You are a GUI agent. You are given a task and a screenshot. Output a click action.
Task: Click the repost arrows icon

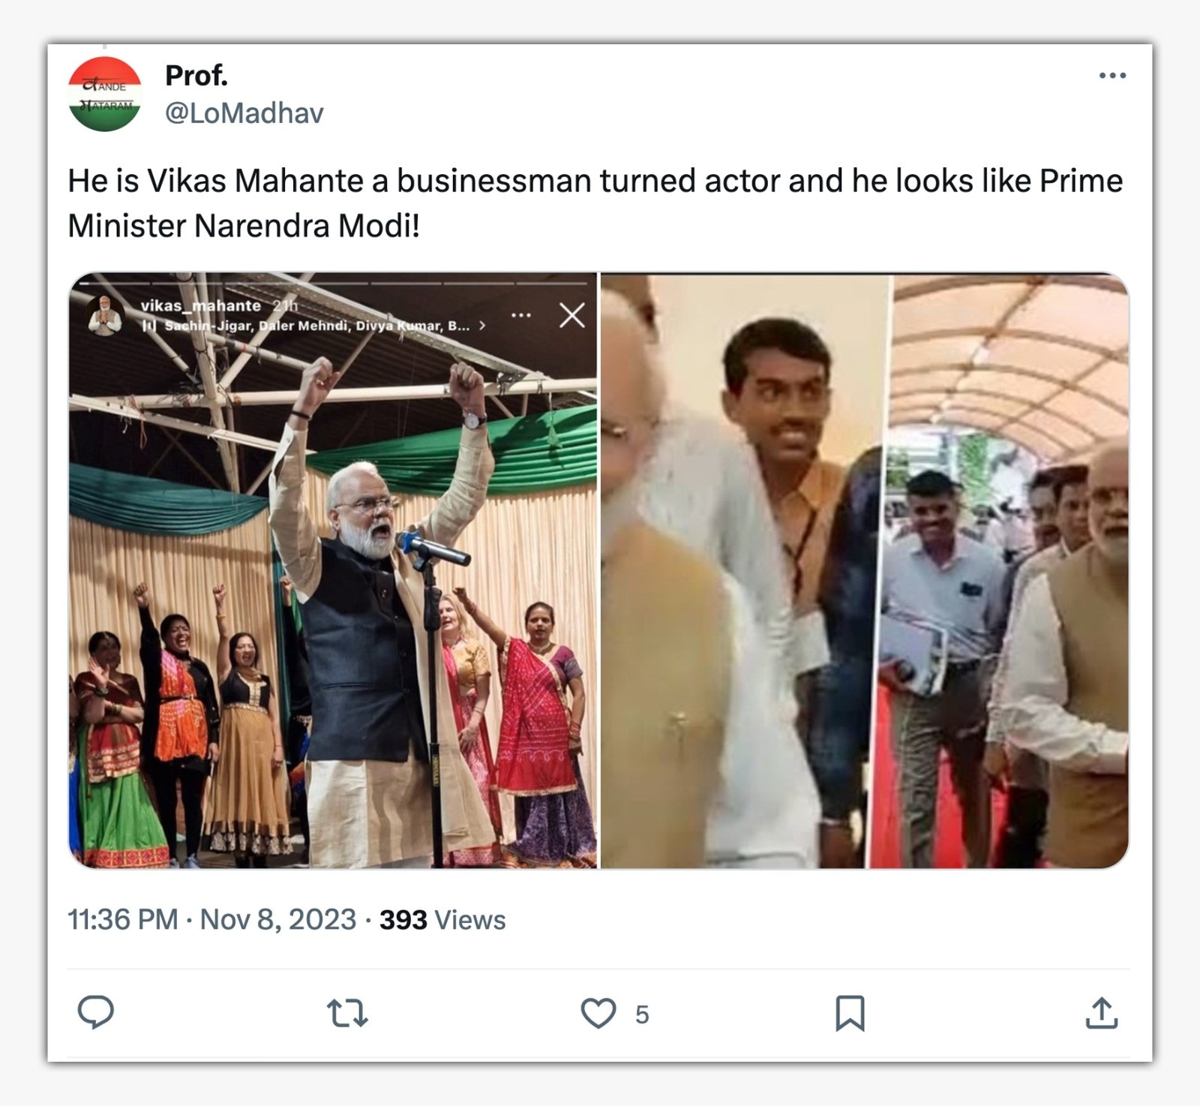click(x=347, y=1013)
